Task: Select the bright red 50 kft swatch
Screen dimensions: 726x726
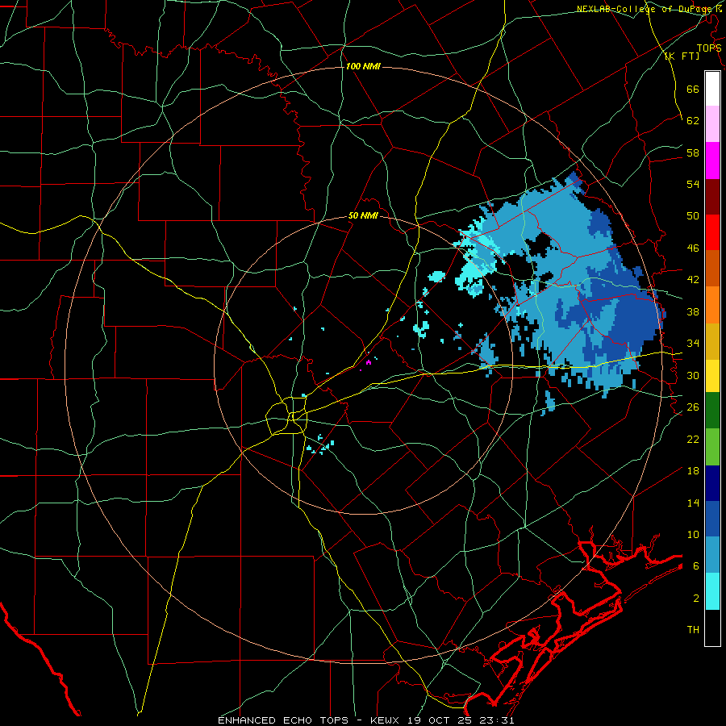Action: tap(712, 232)
